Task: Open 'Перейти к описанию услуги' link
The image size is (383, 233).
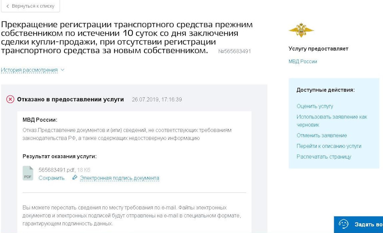Action: coord(329,146)
